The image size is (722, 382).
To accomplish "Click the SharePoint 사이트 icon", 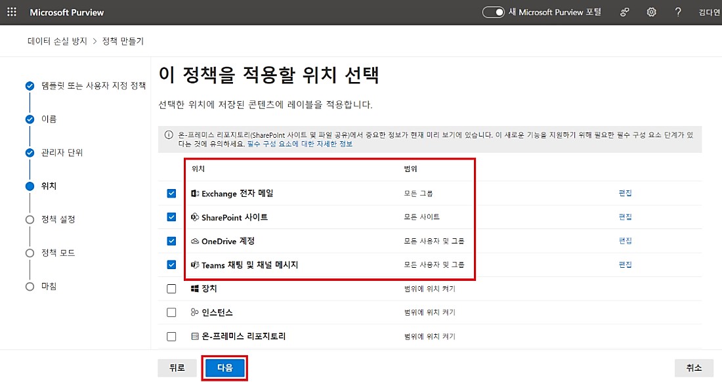I will click(195, 217).
